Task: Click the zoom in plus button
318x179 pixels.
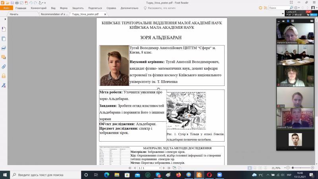Action: (x=312, y=168)
